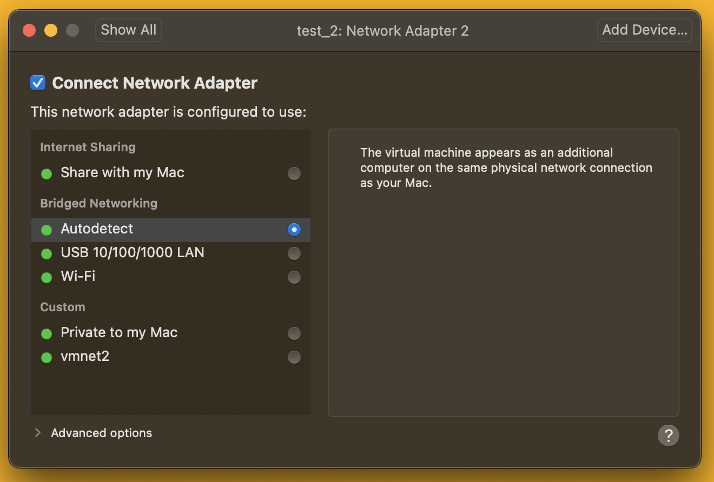Click the Internet Sharing section header

(88, 147)
